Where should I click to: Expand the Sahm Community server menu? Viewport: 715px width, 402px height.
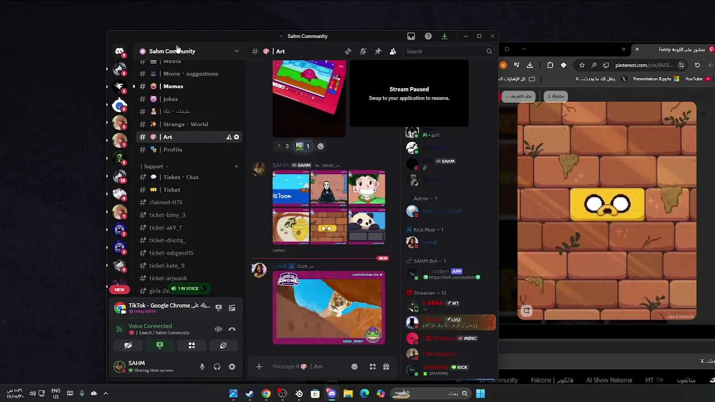click(x=189, y=51)
